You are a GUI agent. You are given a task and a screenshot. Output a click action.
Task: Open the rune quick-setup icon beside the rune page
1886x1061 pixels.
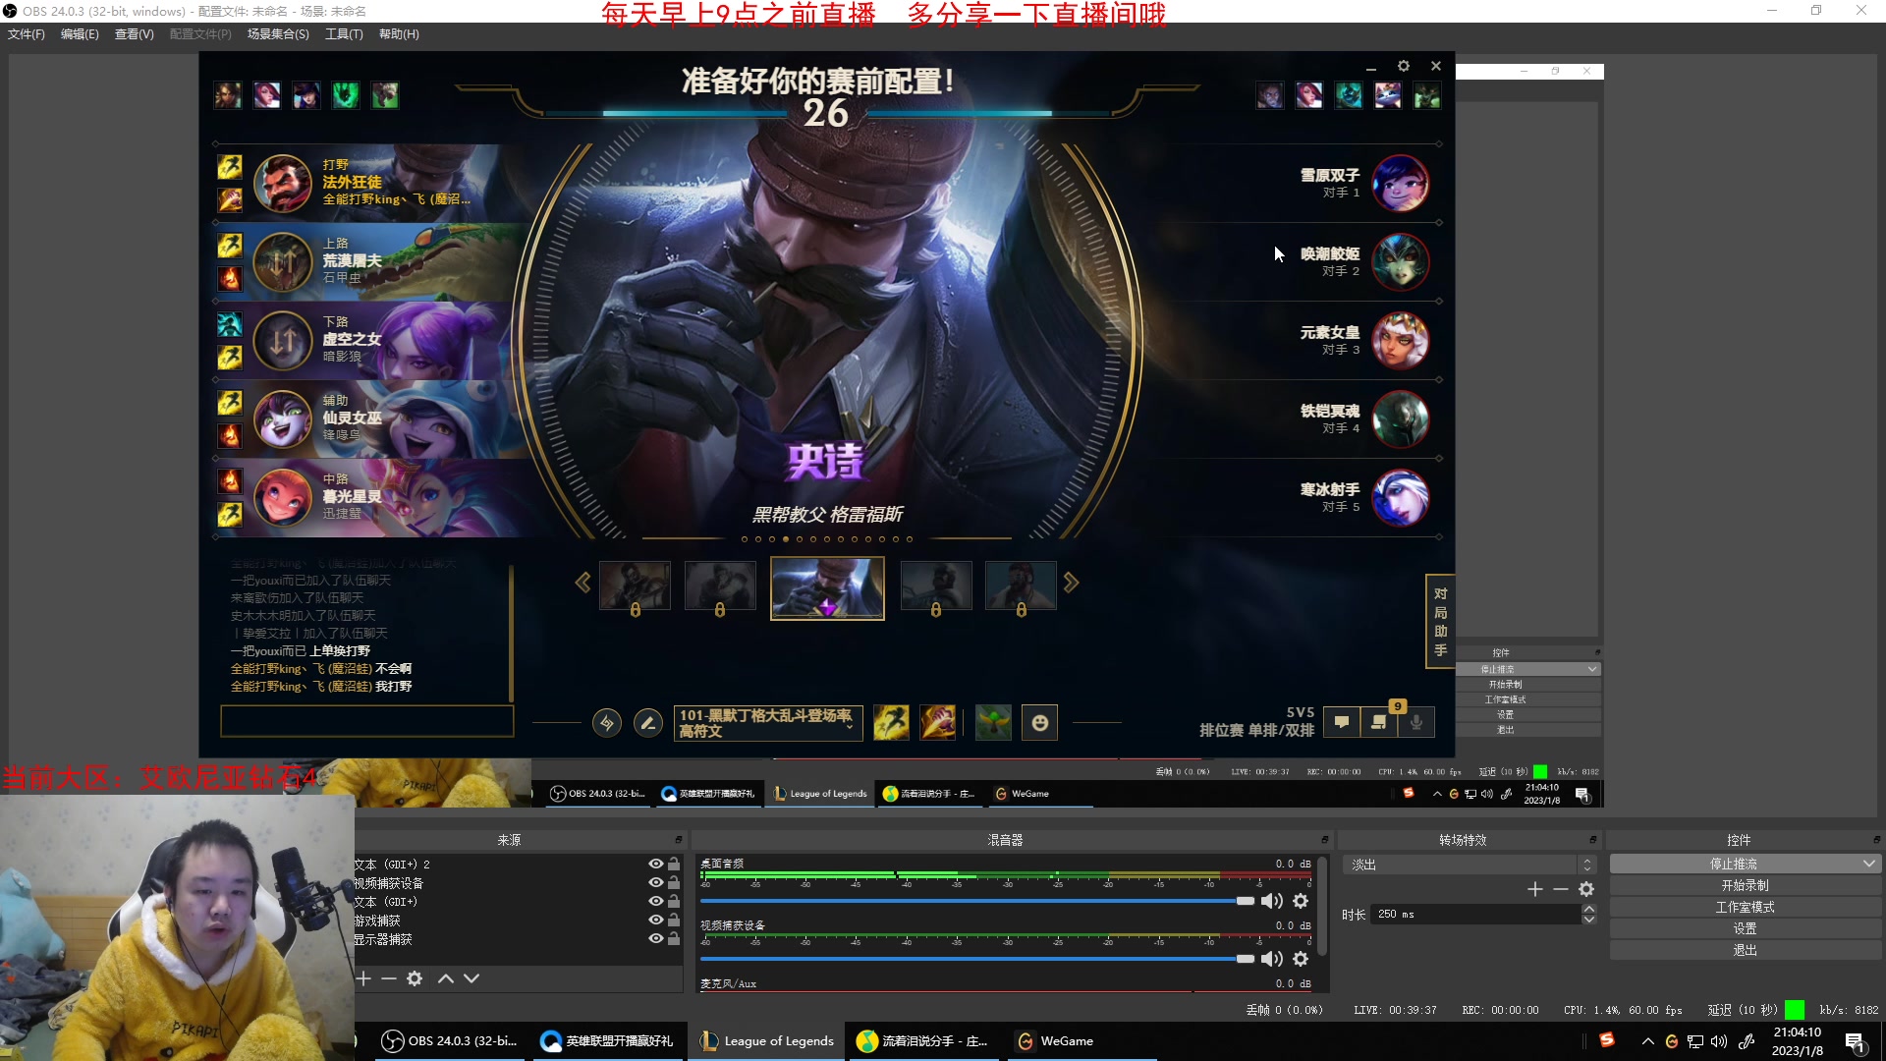(x=607, y=724)
